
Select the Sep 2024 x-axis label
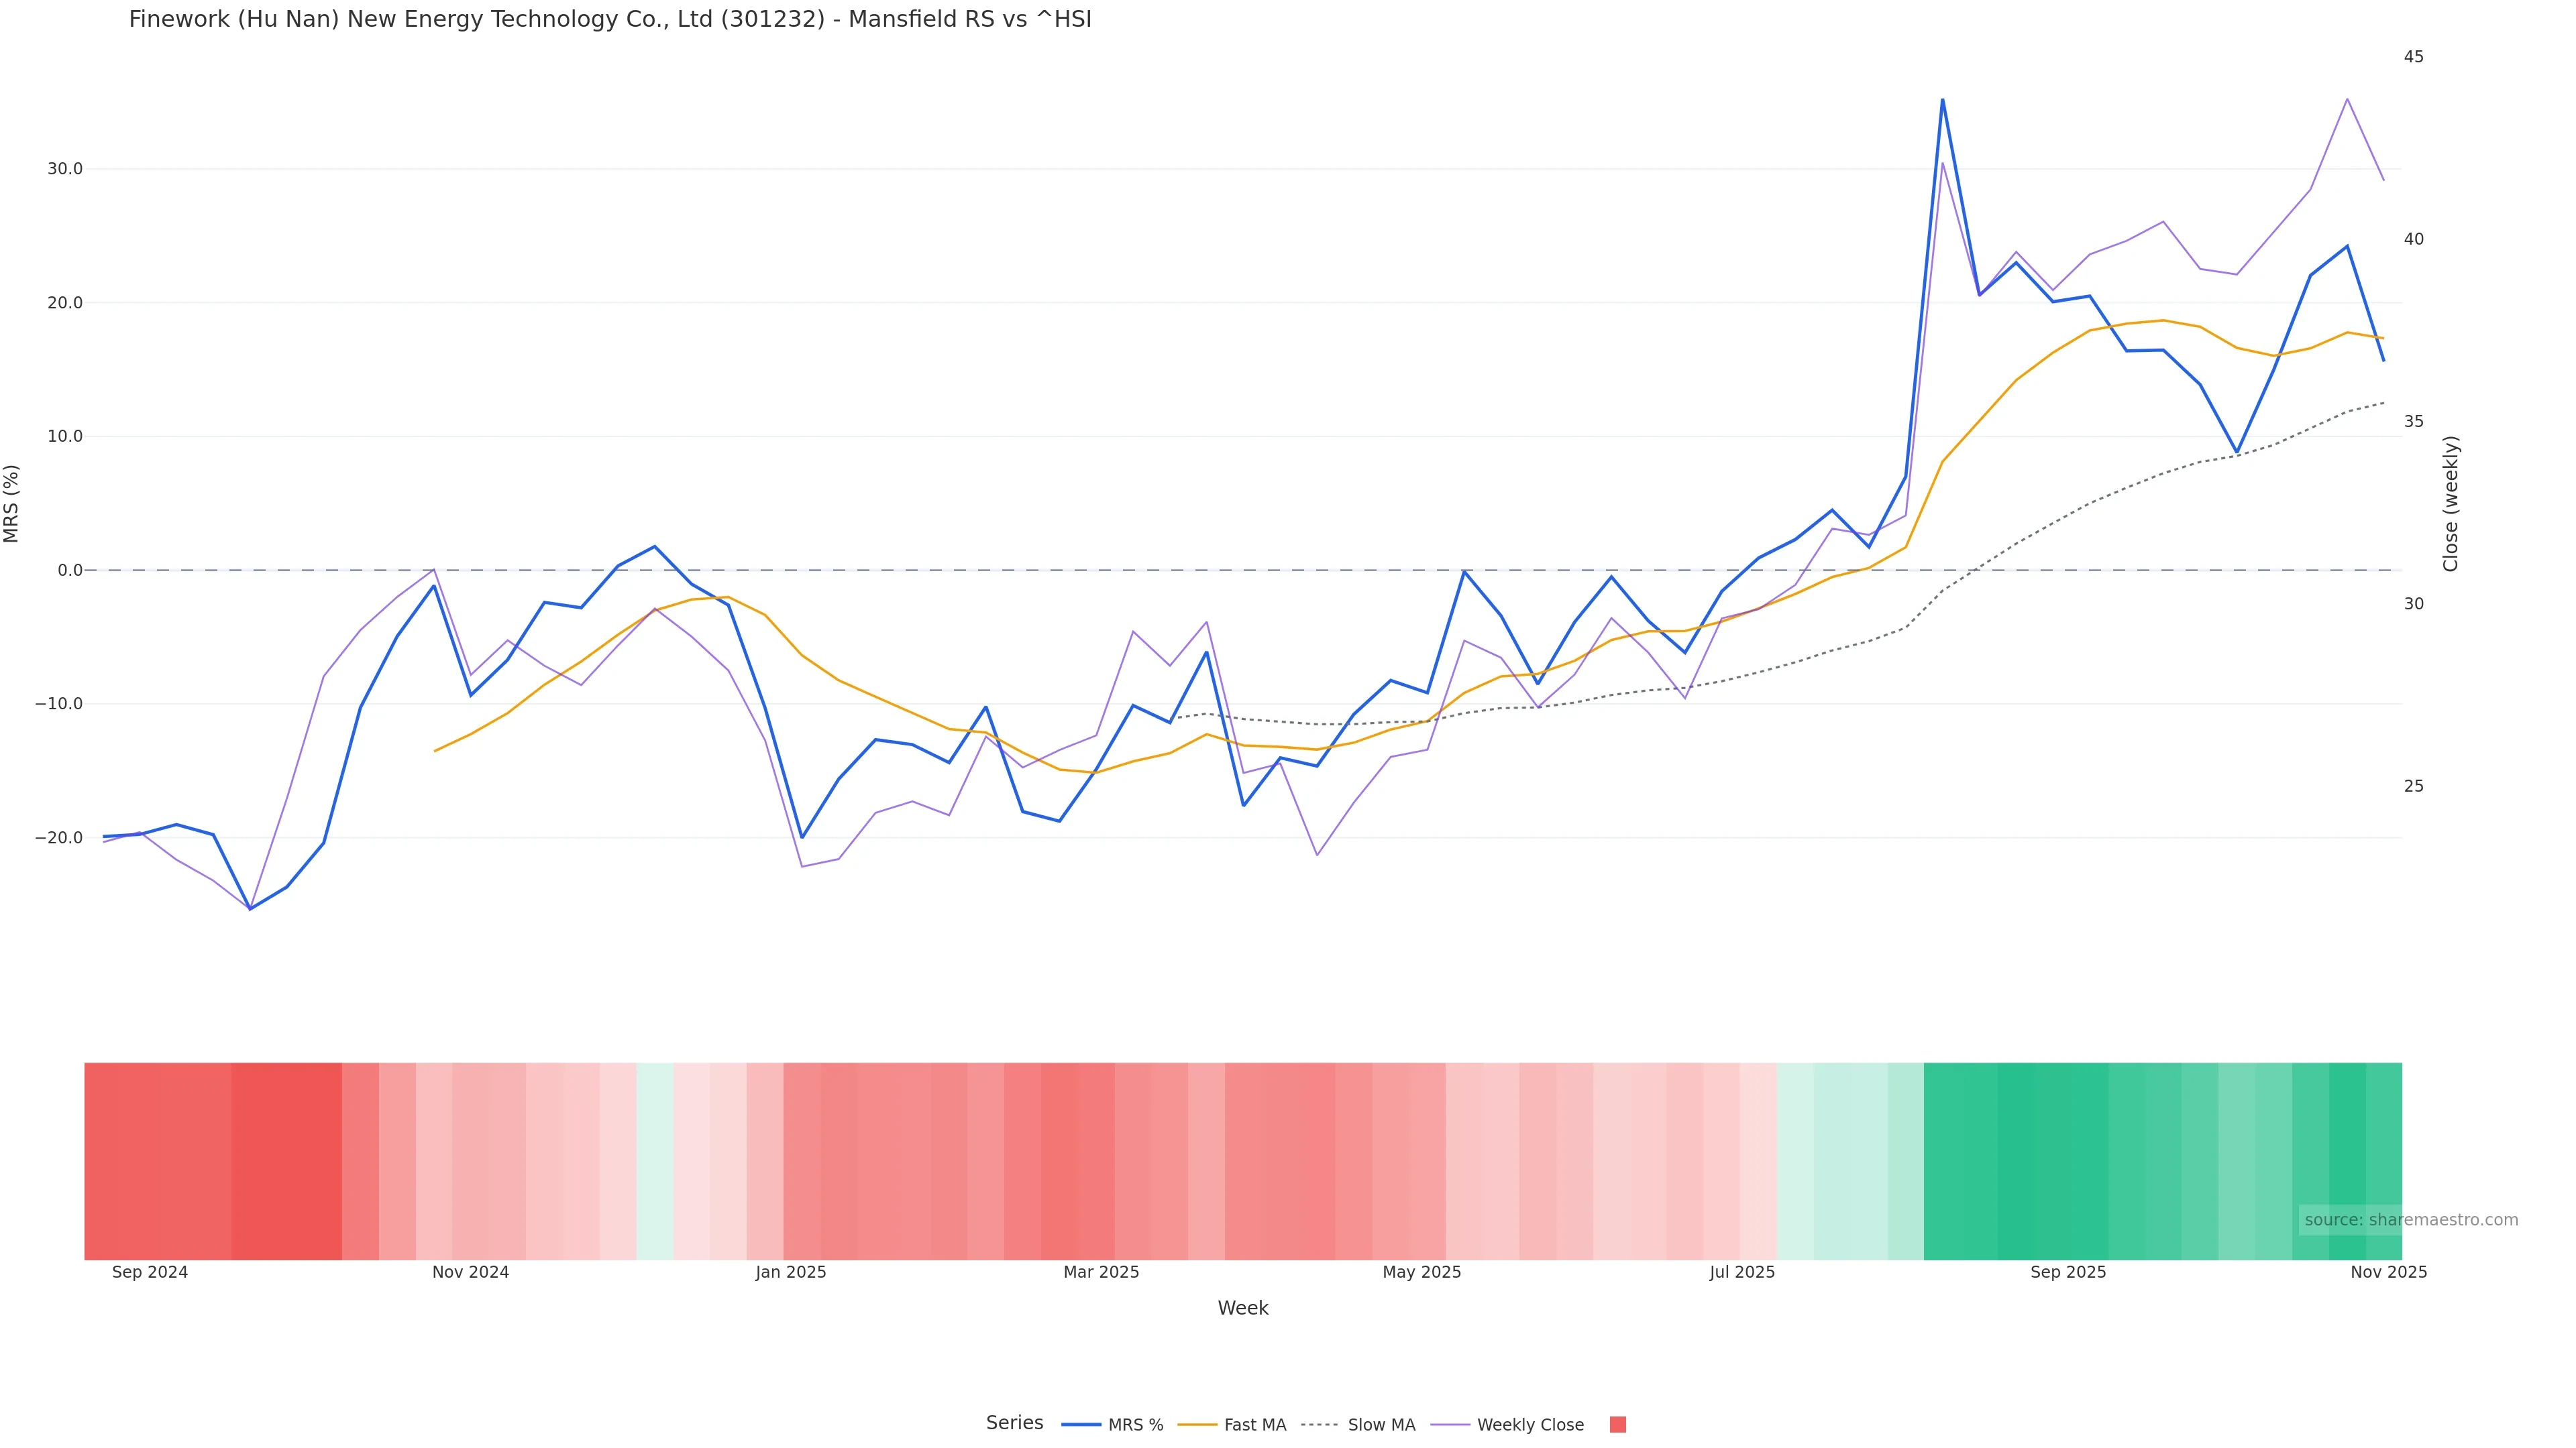pos(150,1272)
